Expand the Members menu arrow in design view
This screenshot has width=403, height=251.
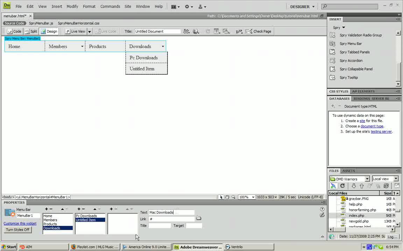82,46
